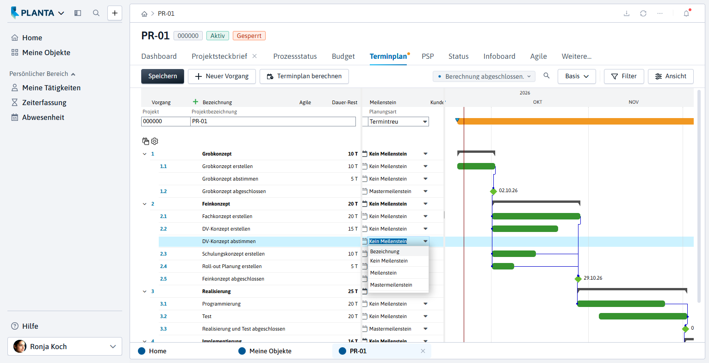Click Terminplan berechnen button
This screenshot has height=363, width=709.
(304, 76)
